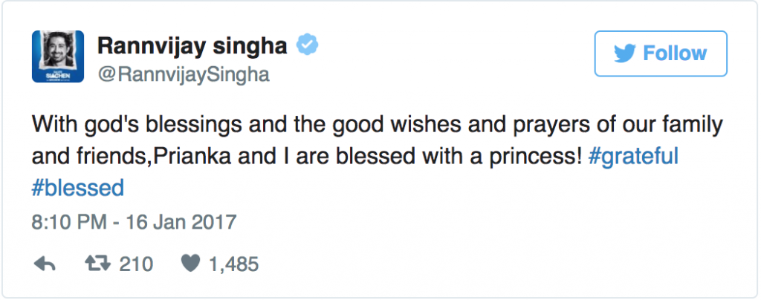Screen dimensions: 761x300
Task: View the 210 retweets count
Action: point(136,264)
